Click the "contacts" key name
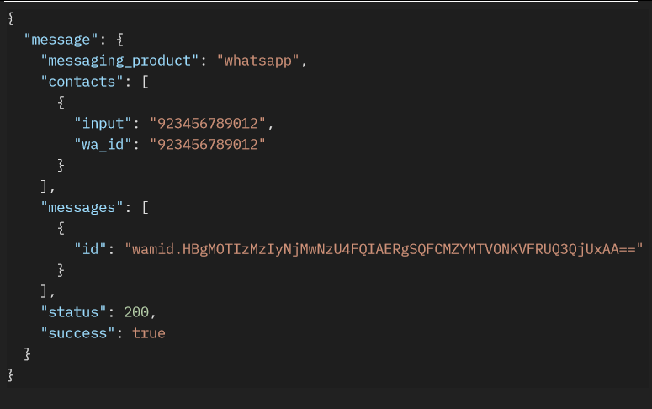Screen dimensions: 652x409 tap(82, 82)
